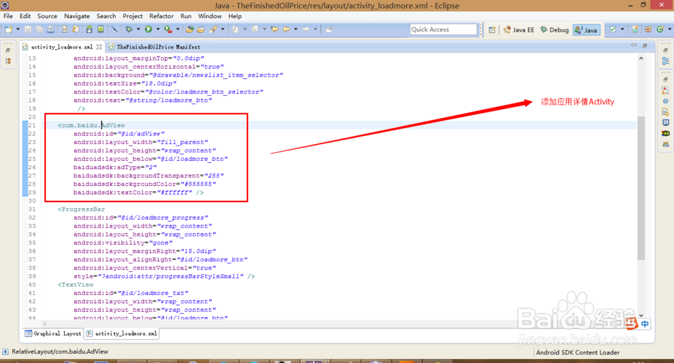Expand the Debug launch dropdown arrow
The height and width of the screenshot is (363, 674).
[x=138, y=29]
